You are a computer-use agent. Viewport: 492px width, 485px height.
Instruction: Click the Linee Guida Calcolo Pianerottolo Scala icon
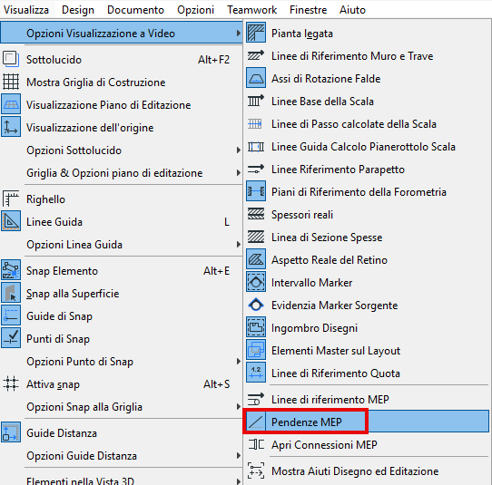256,146
